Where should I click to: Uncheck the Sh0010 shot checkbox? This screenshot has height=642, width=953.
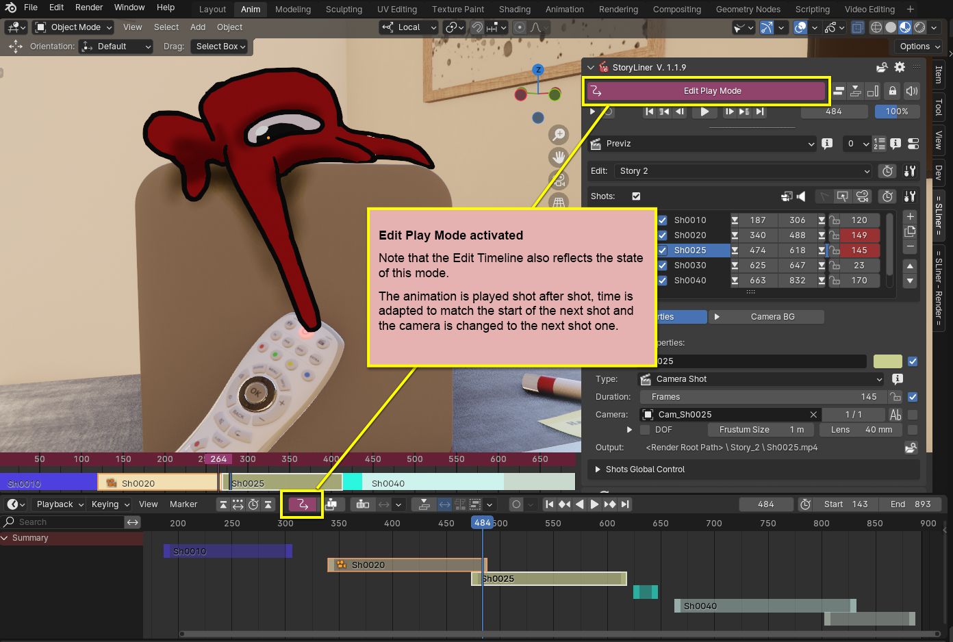click(x=662, y=220)
